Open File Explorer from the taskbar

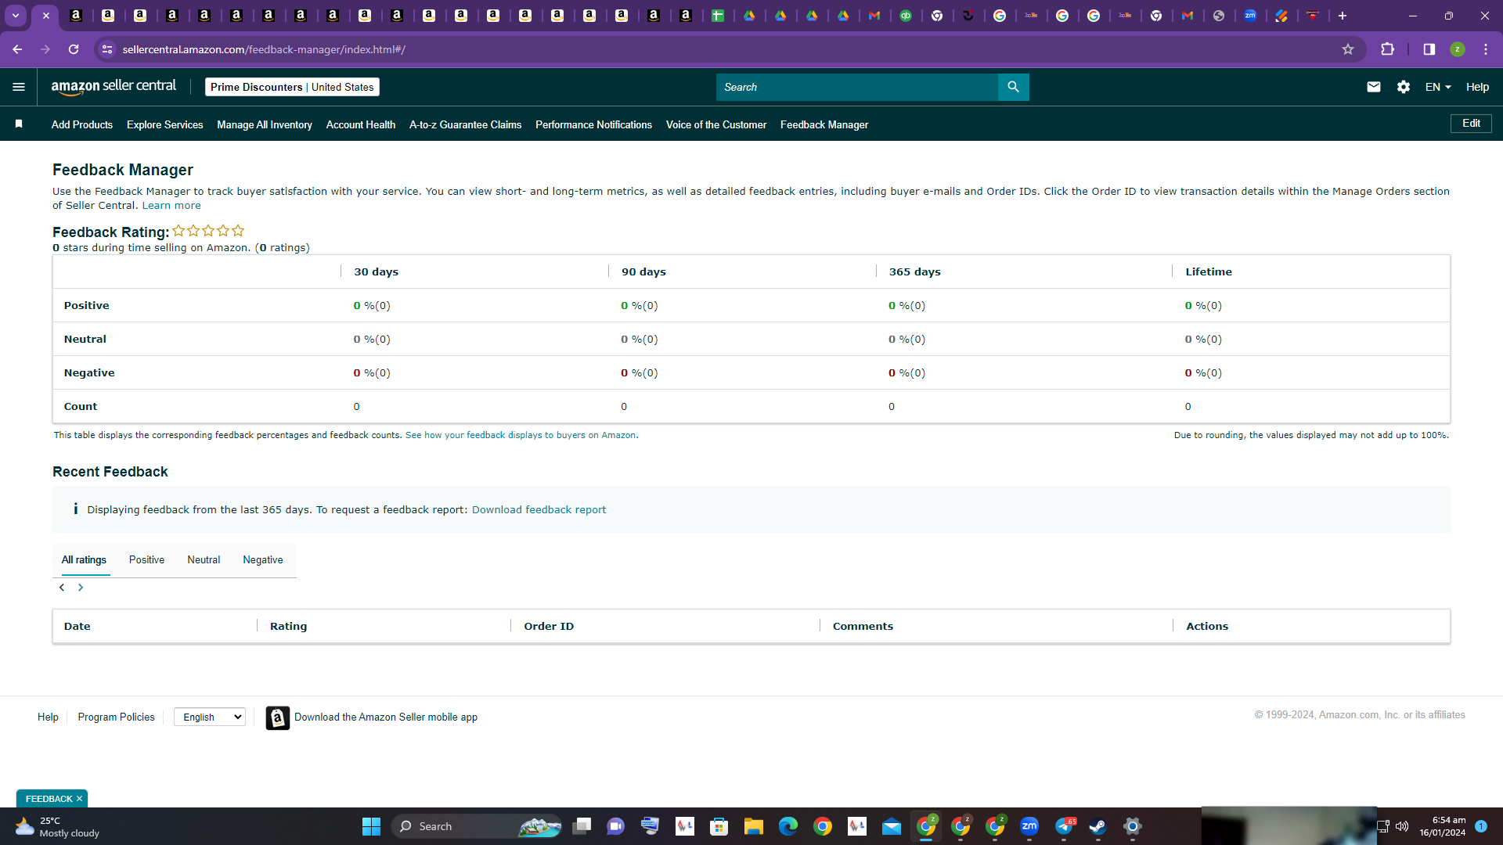point(754,826)
